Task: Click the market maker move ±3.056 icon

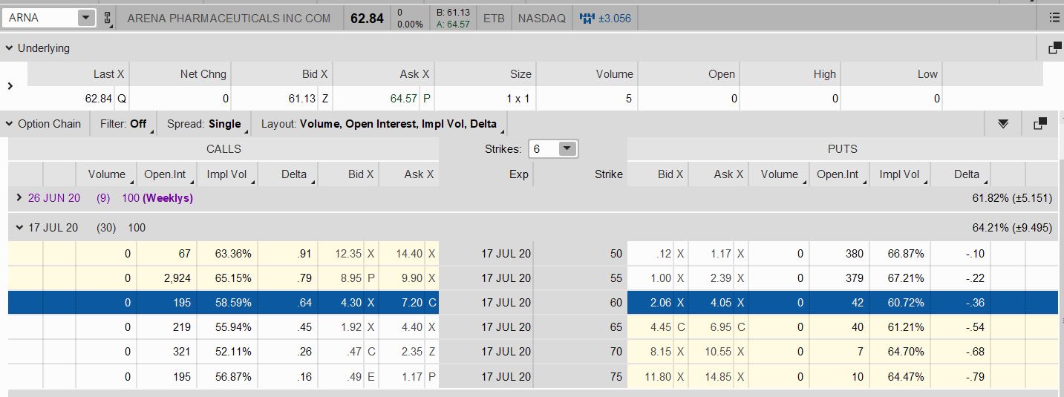Action: (588, 18)
